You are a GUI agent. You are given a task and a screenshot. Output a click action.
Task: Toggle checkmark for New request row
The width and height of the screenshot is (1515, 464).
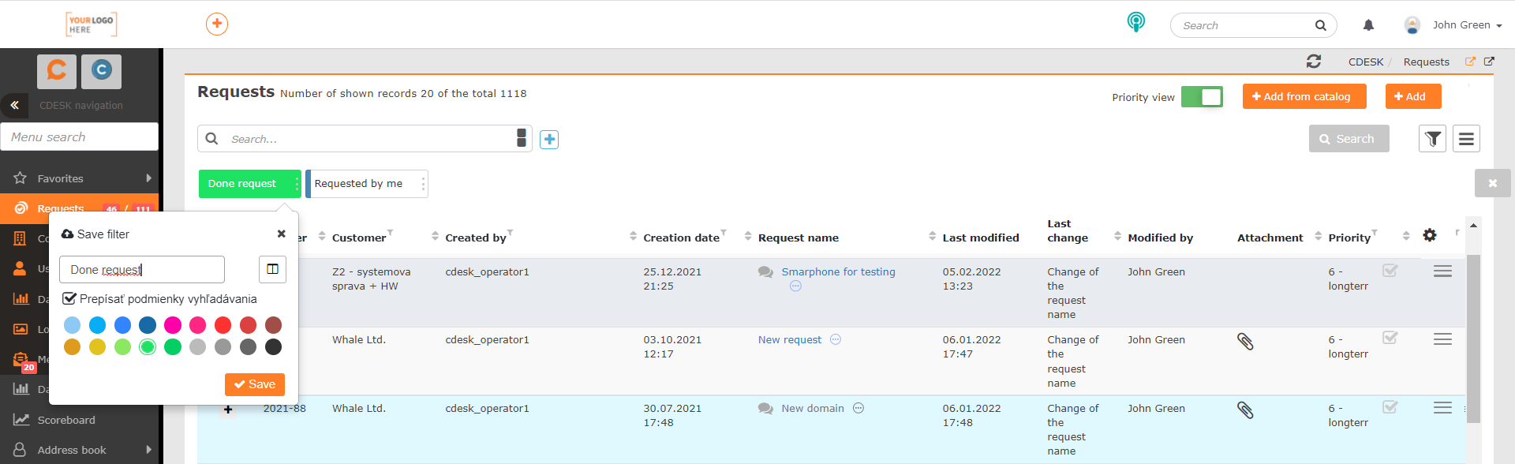pos(1390,338)
